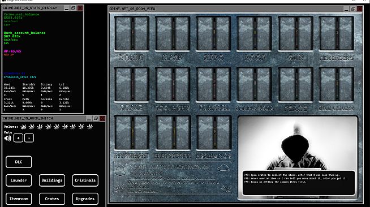Go to the Upgrades room

(85, 199)
